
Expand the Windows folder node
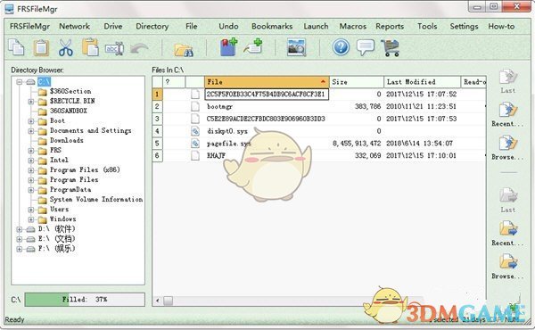point(31,219)
